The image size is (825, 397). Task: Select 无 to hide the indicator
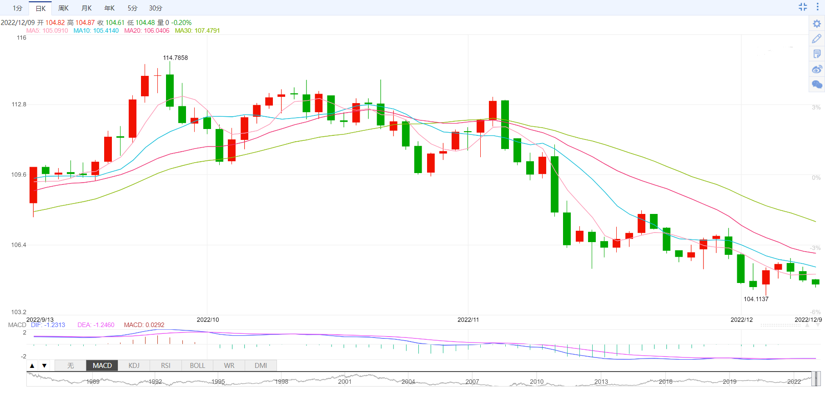70,366
